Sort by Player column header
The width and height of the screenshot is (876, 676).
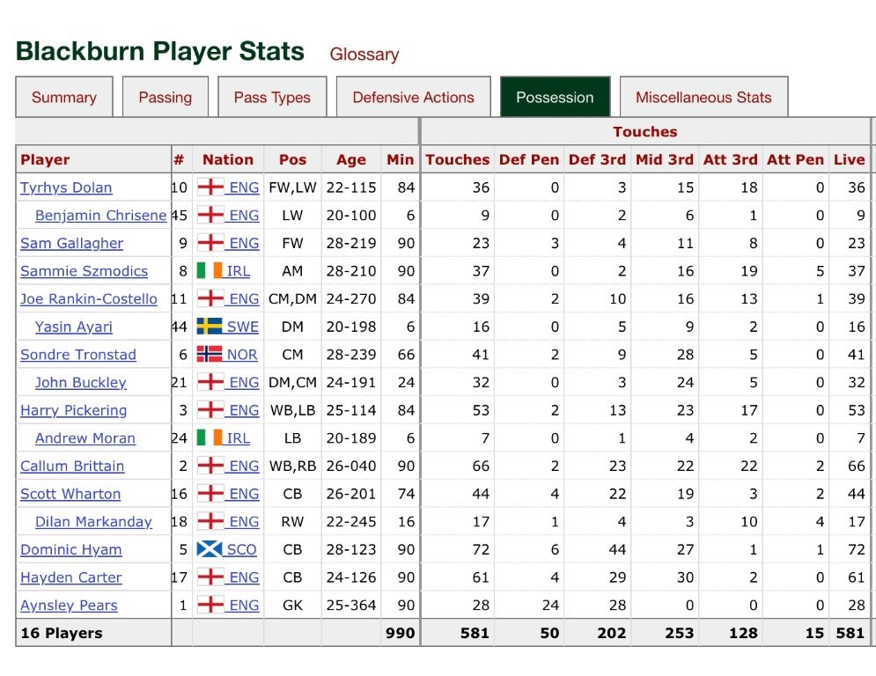(45, 159)
